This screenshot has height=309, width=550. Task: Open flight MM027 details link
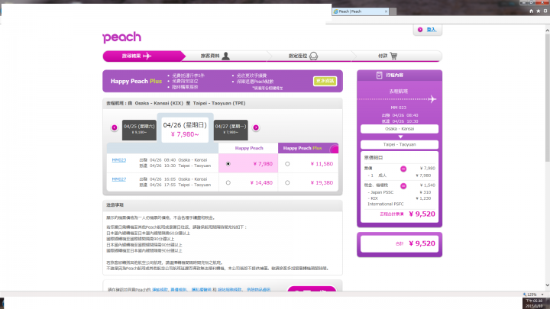point(119,179)
